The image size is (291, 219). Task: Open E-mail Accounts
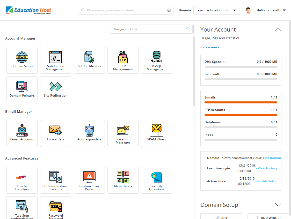22,133
